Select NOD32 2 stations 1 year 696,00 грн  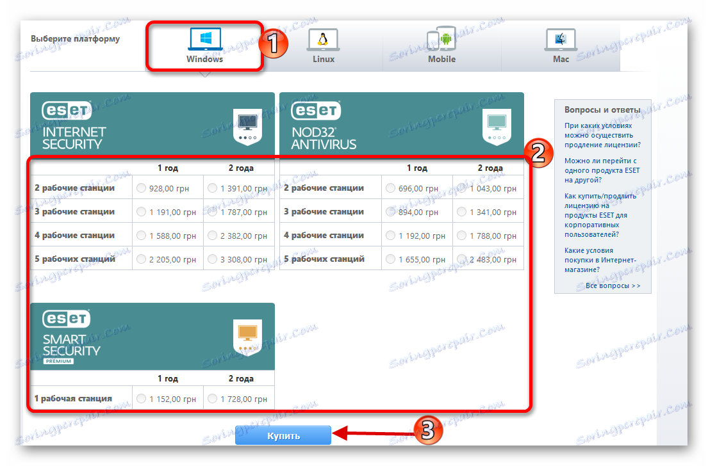tap(391, 188)
